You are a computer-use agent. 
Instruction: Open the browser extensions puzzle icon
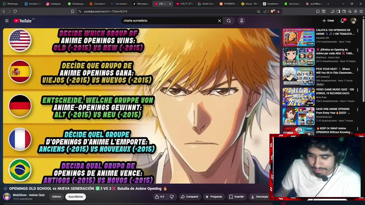pos(318,11)
